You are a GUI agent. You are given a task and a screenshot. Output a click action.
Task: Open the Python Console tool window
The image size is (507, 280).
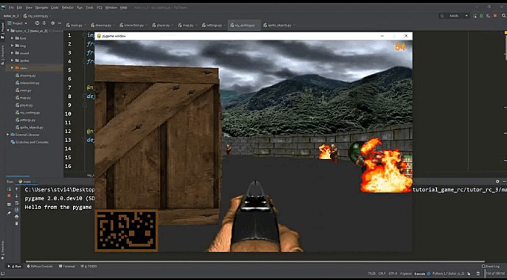39,266
